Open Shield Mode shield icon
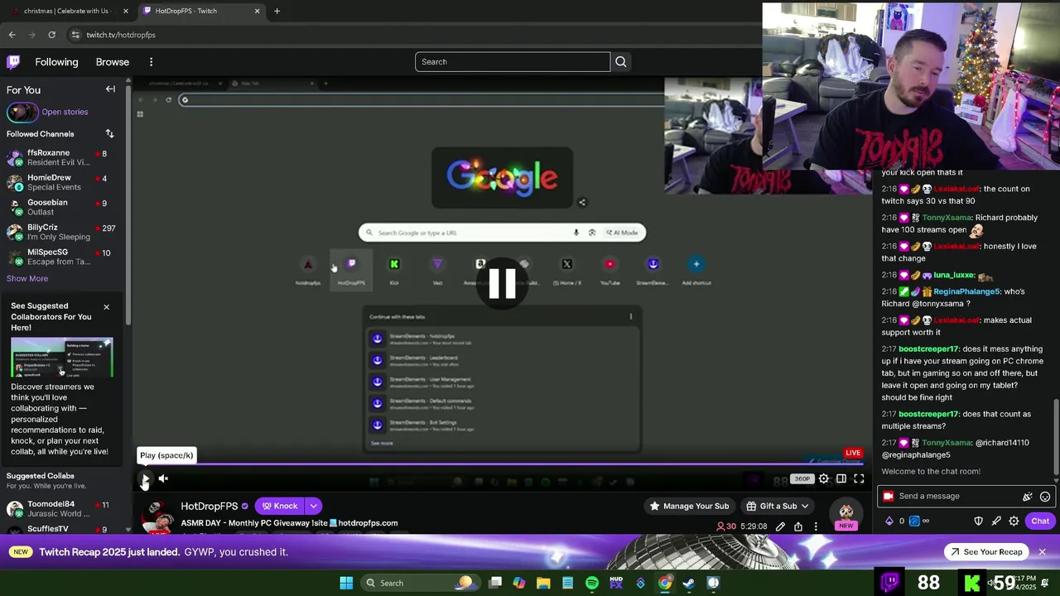This screenshot has height=596, width=1060. (x=978, y=521)
